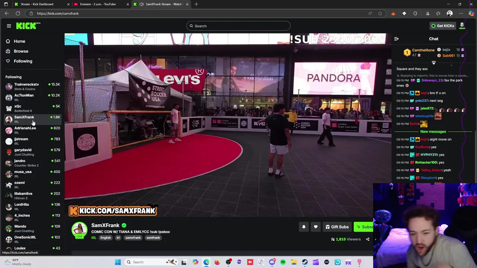Open the Copilot sidebar icon

point(471,13)
